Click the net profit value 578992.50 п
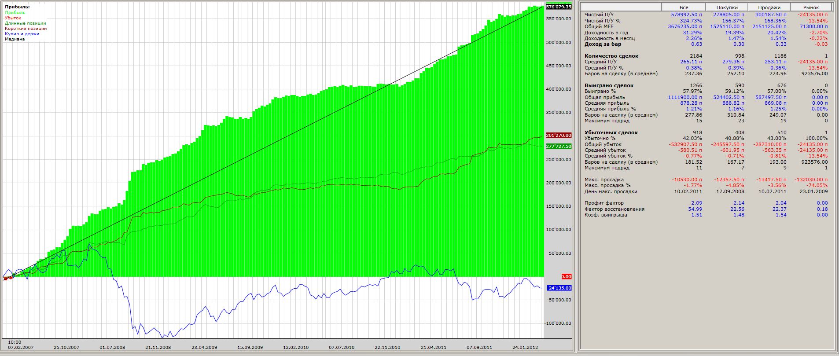 click(687, 15)
